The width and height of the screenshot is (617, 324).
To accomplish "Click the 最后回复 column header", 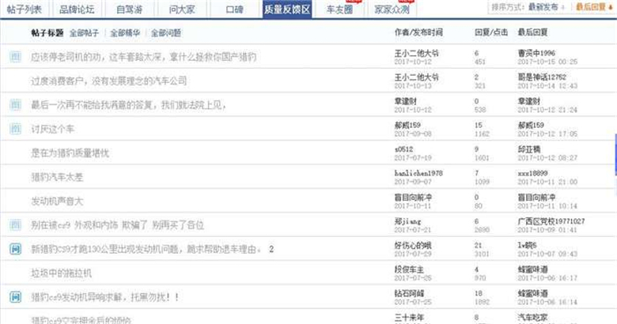I will [x=532, y=32].
